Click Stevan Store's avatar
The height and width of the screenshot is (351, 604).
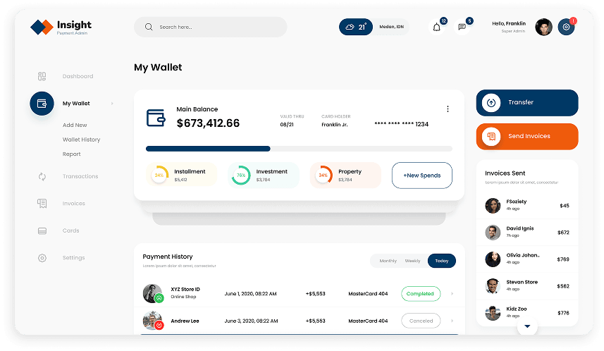coord(493,286)
